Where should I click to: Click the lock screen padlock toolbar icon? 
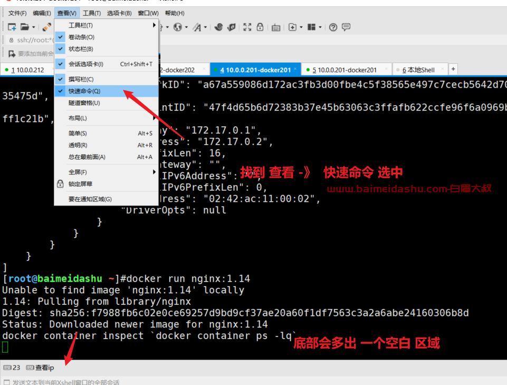[260, 27]
